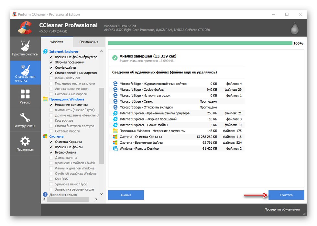317x226 pixels.
Task: Click the Система Windows flag icon
Action: point(45,136)
